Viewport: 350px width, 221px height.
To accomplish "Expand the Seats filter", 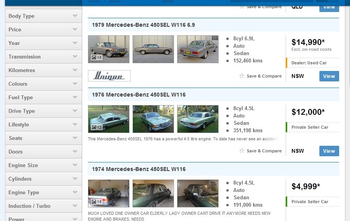I will tap(43, 138).
